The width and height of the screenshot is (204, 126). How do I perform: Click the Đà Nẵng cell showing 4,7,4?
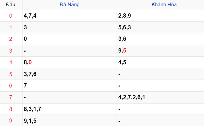(70, 16)
